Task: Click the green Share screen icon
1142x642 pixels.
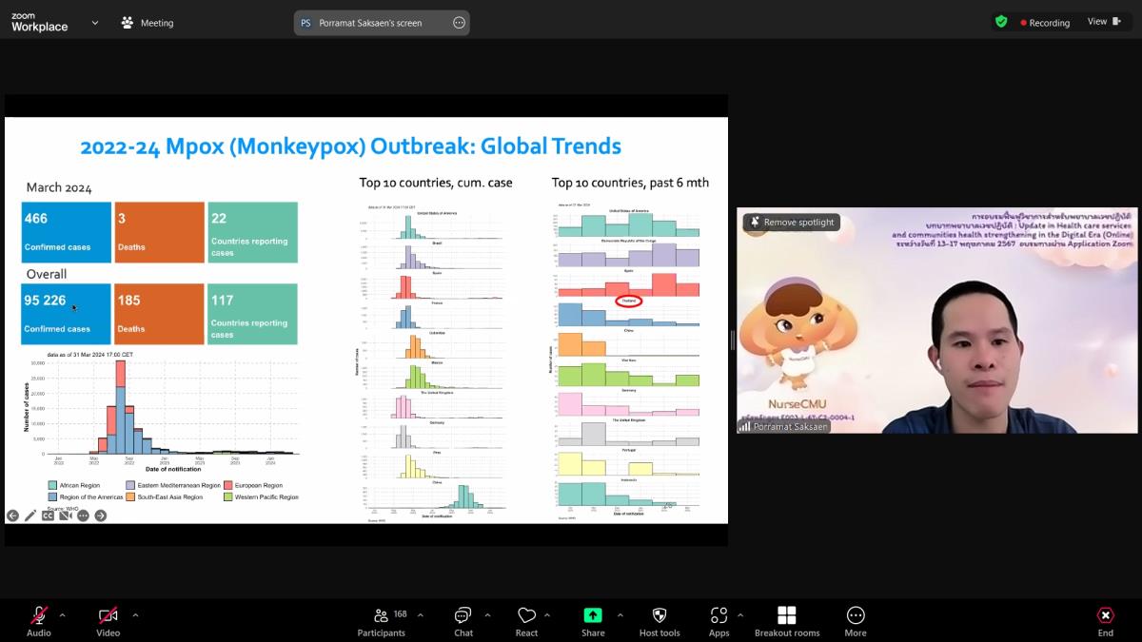Action: 593,615
